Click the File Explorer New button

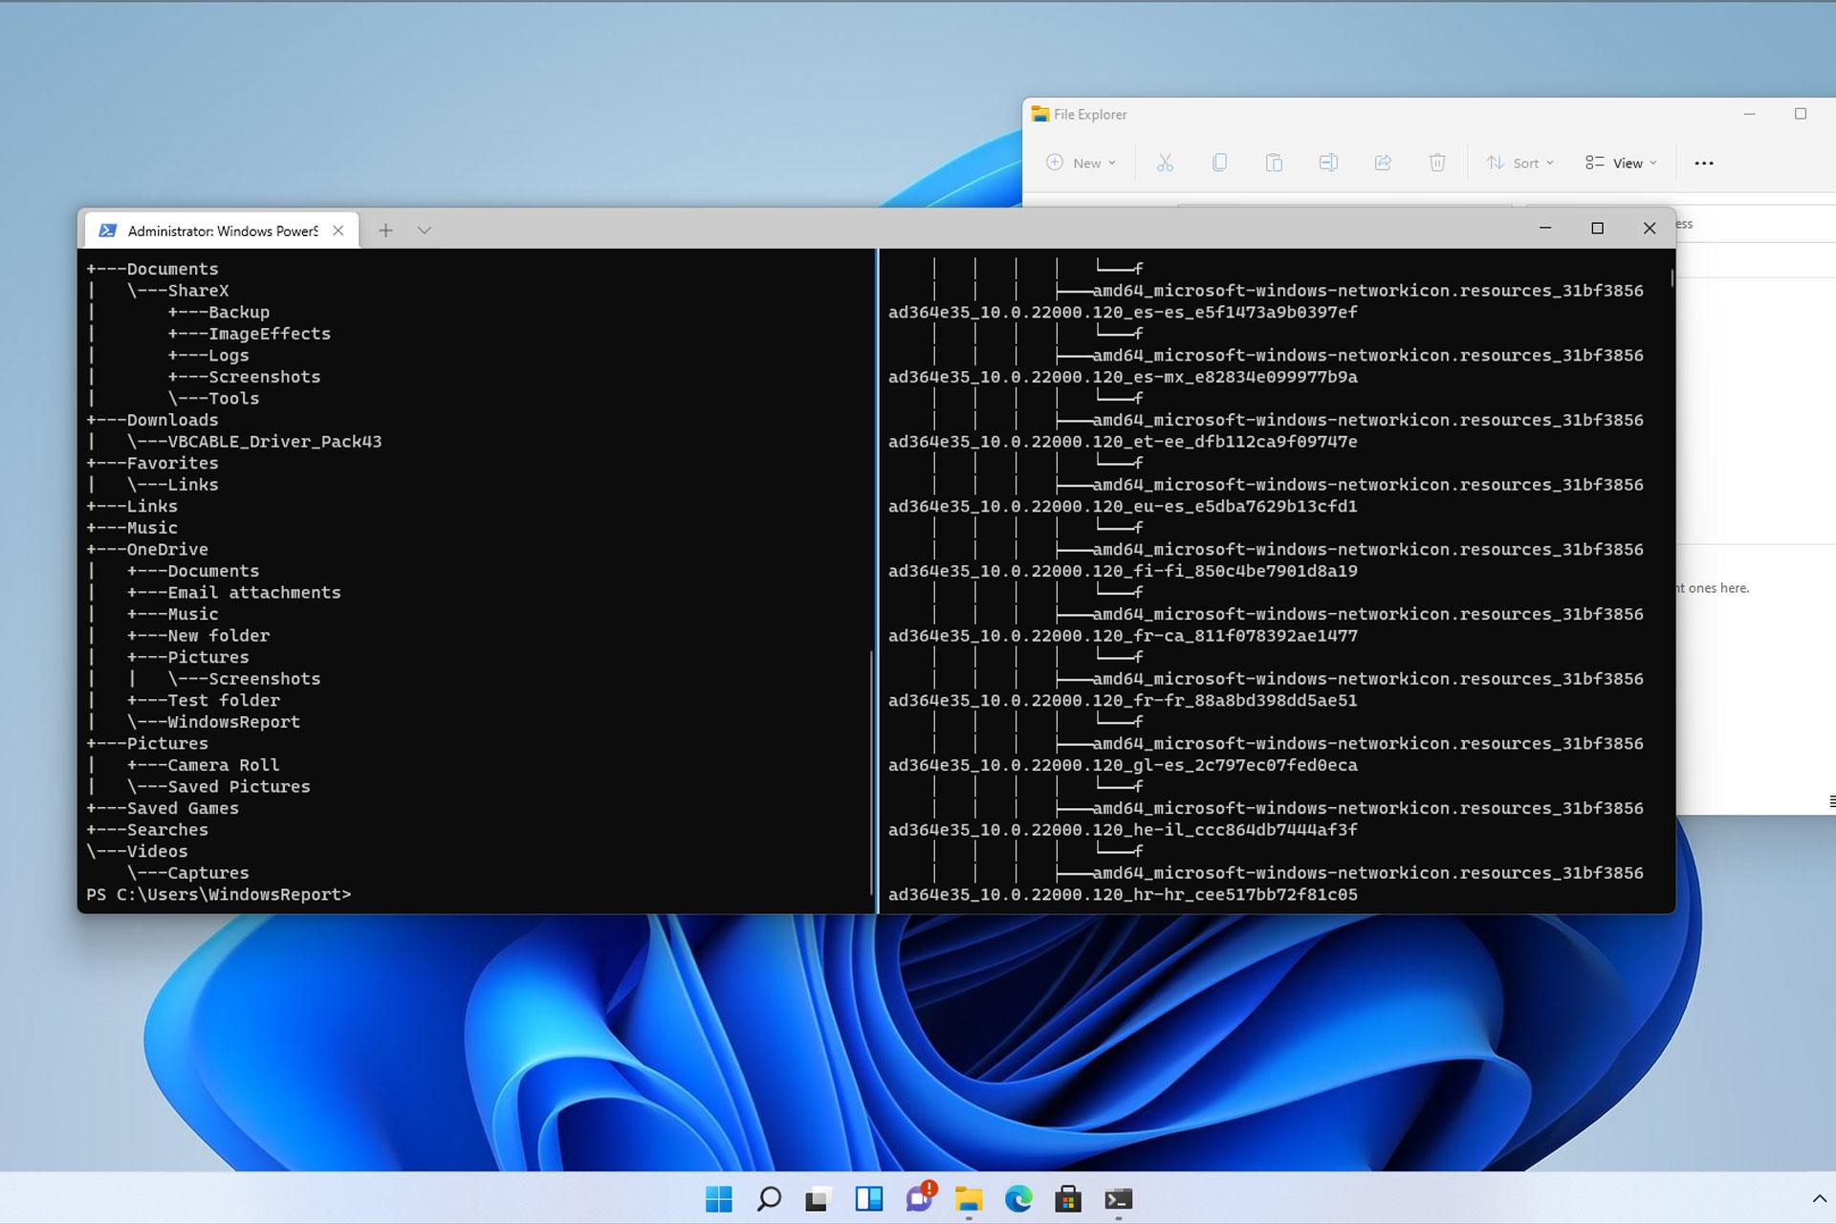coord(1082,163)
